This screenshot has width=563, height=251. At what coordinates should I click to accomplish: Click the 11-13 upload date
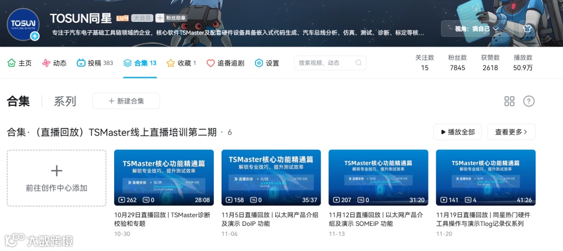tap(336, 234)
